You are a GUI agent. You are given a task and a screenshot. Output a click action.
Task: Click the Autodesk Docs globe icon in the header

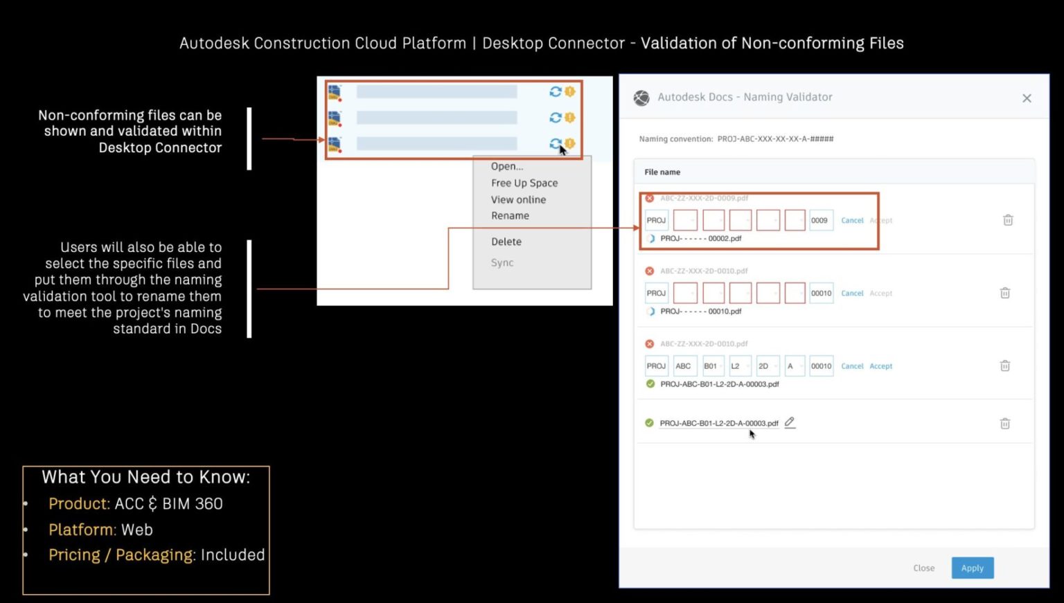point(641,97)
